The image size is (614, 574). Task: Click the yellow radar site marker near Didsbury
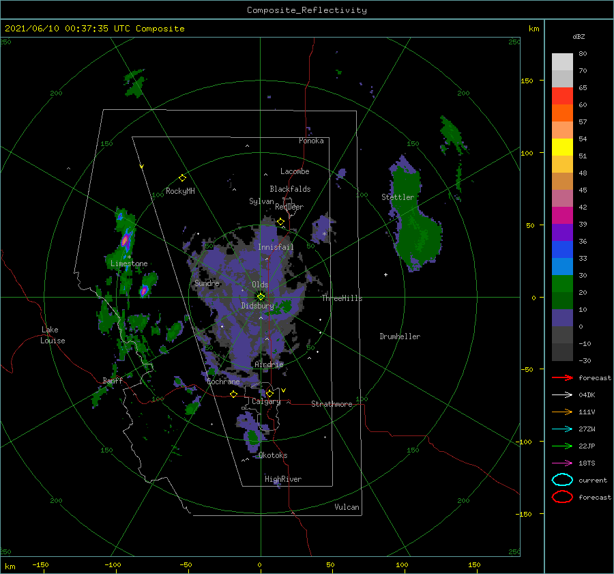[261, 297]
